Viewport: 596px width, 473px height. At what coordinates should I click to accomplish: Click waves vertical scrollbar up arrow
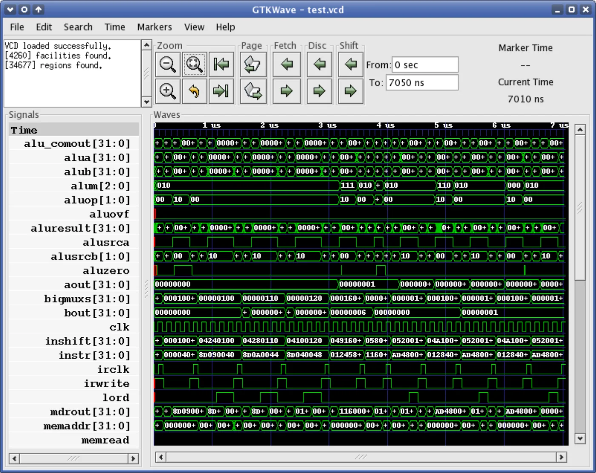[580, 129]
